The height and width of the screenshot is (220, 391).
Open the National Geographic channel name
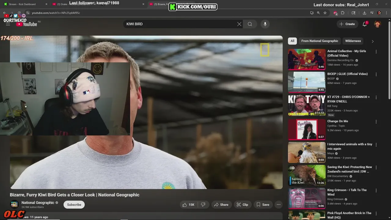coord(38,203)
